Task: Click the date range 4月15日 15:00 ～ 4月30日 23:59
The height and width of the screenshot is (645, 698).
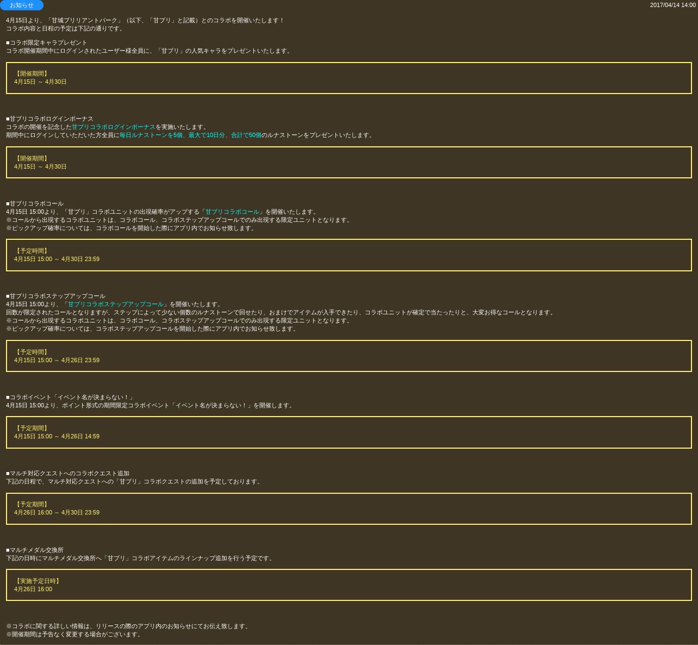Action: [x=57, y=259]
